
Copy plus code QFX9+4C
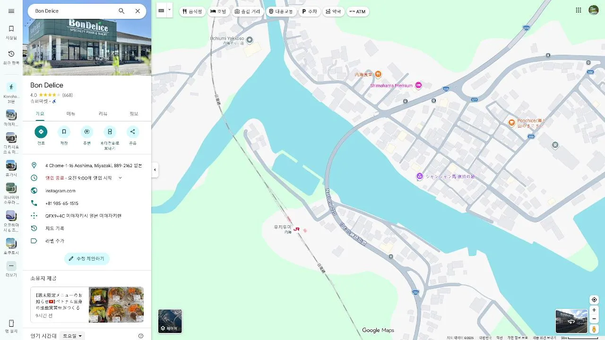(x=87, y=216)
